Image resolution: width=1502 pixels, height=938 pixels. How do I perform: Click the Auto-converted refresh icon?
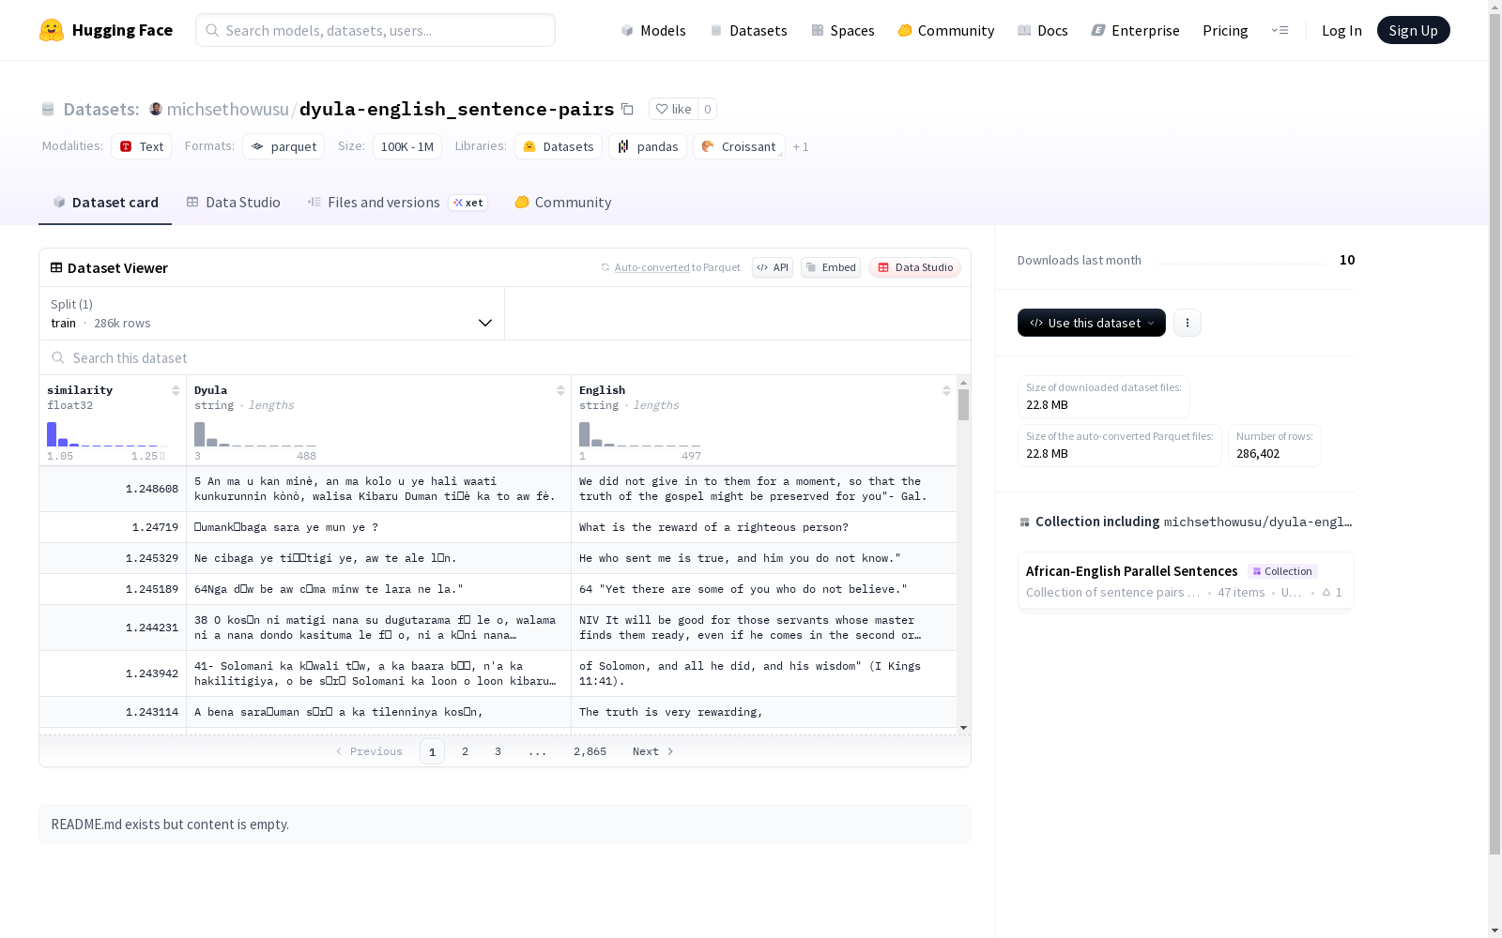tap(605, 267)
